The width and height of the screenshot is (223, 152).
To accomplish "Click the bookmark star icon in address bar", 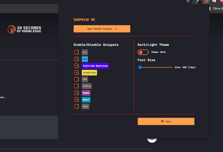I will pyautogui.click(x=188, y=1).
